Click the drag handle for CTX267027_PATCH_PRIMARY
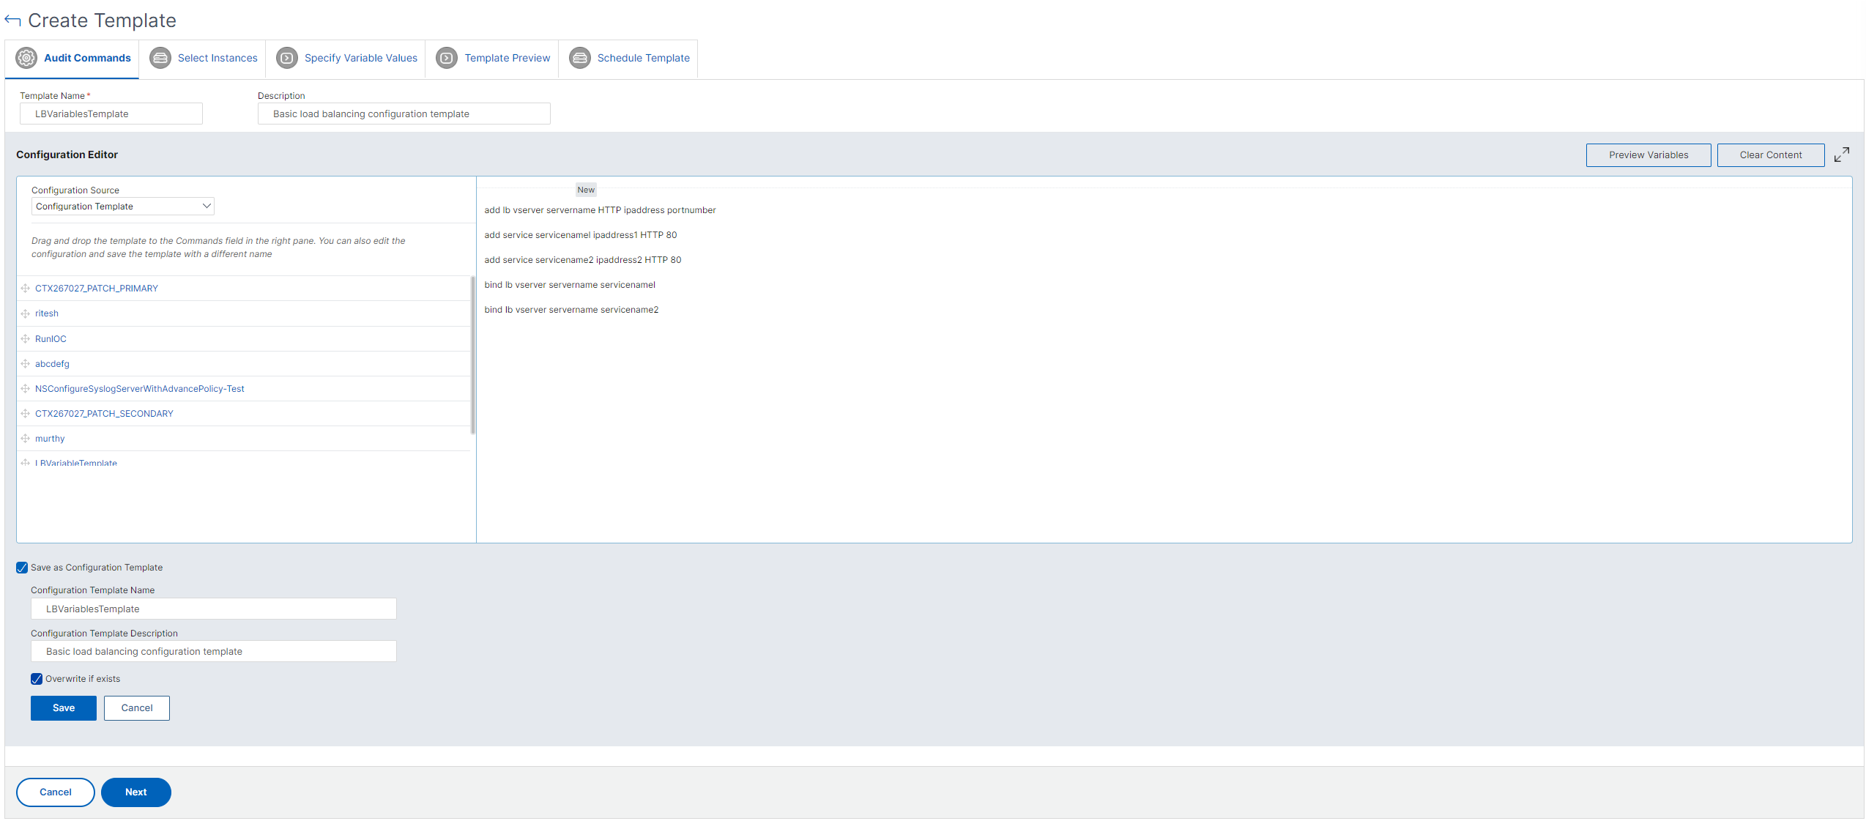The width and height of the screenshot is (1866, 821). point(26,289)
